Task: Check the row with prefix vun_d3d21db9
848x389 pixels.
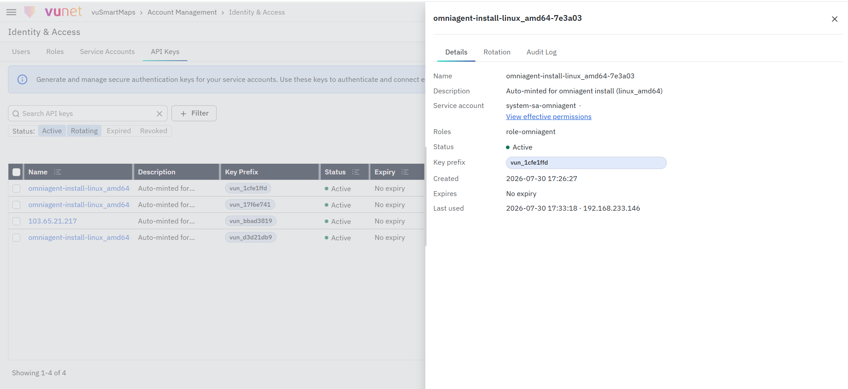Action: (x=16, y=238)
